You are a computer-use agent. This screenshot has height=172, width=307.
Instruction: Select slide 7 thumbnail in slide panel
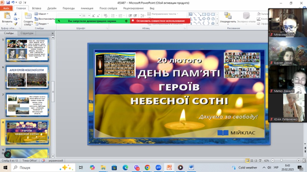(27, 104)
